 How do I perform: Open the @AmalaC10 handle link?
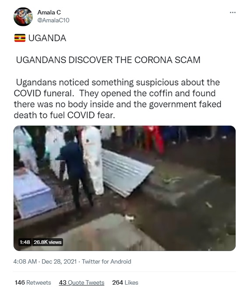53,20
